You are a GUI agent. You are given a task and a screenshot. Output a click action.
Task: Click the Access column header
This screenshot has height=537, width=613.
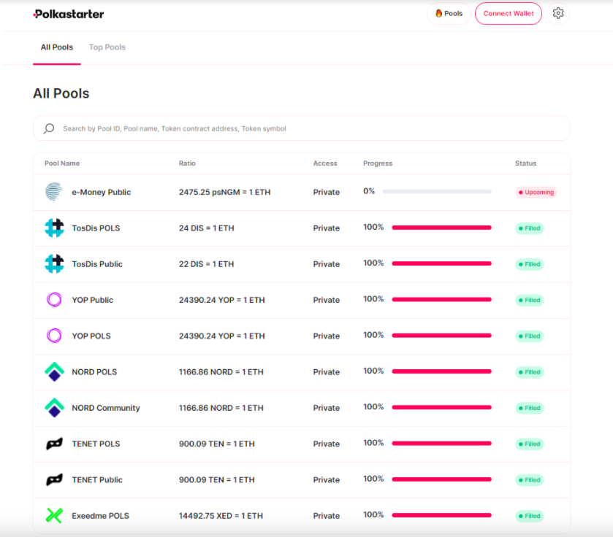pos(325,163)
